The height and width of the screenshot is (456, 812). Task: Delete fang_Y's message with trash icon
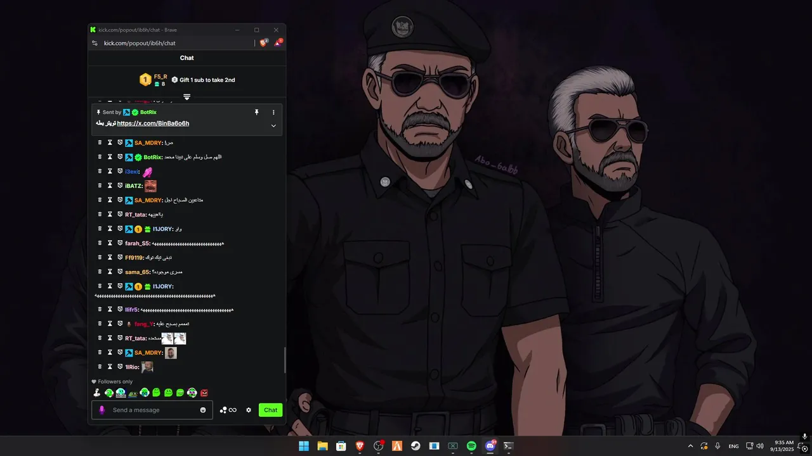point(100,324)
